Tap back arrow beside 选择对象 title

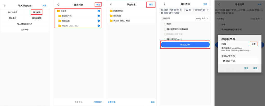(x=58, y=5)
